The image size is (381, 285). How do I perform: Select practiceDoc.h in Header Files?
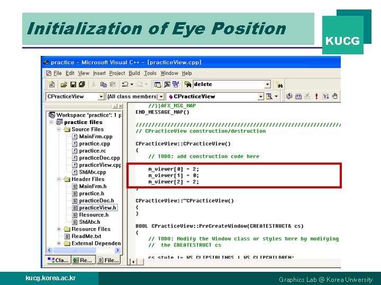(96, 201)
